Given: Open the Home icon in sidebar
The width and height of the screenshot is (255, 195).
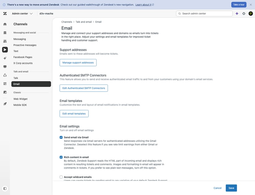Looking at the screenshot, I should [5, 24].
